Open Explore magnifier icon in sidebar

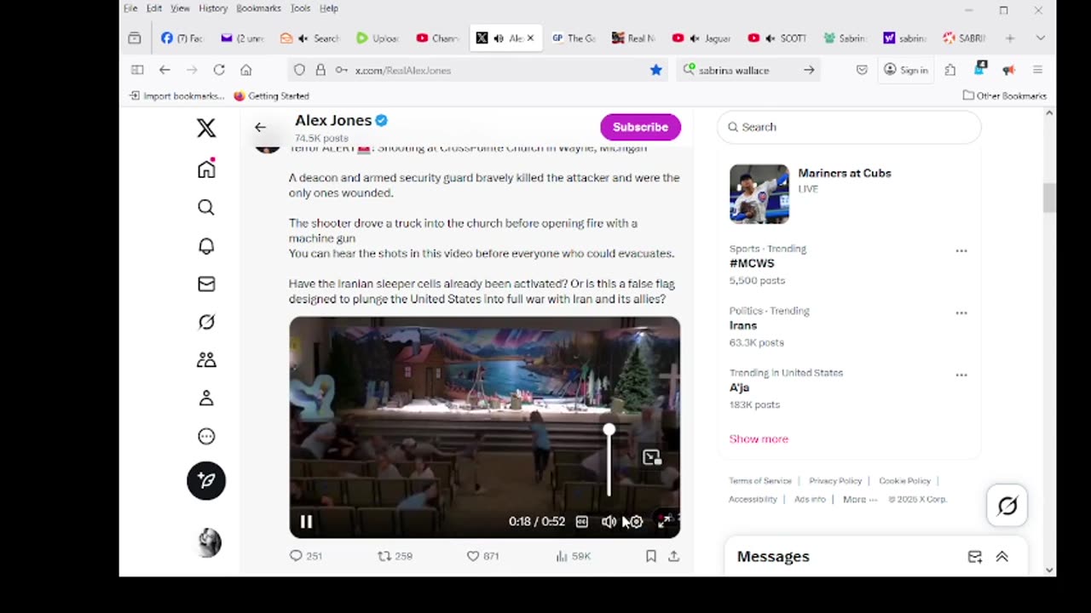pos(206,207)
